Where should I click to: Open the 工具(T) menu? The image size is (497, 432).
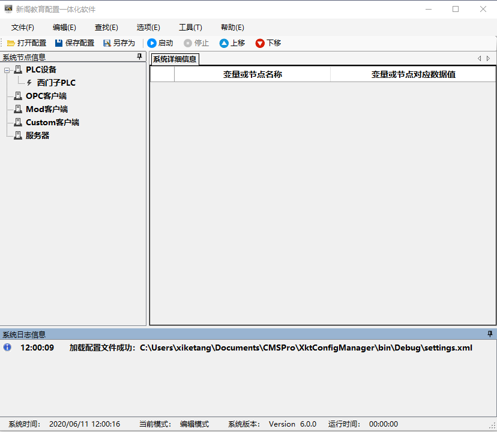tap(190, 28)
